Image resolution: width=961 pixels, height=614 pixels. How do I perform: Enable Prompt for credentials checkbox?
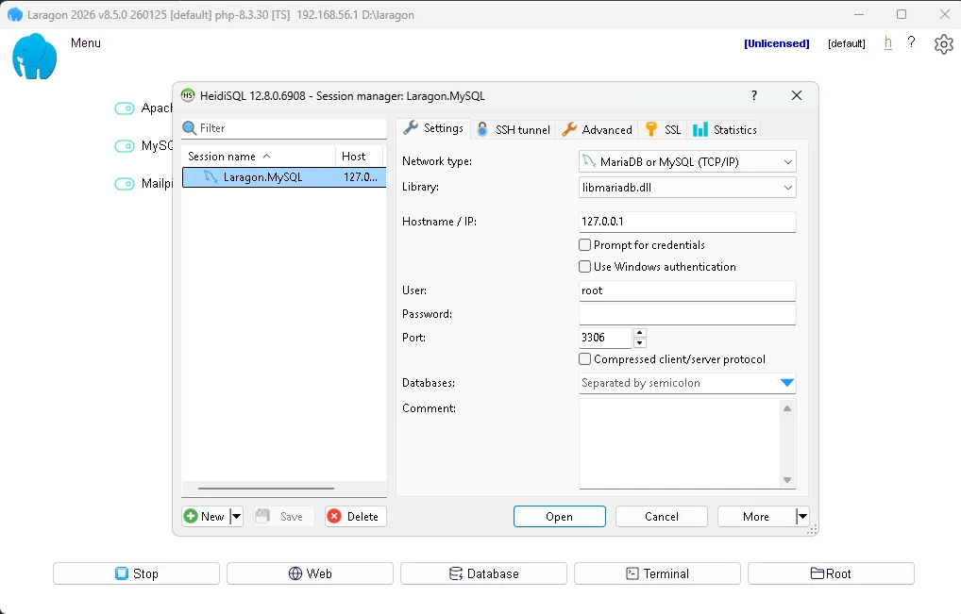pos(585,245)
